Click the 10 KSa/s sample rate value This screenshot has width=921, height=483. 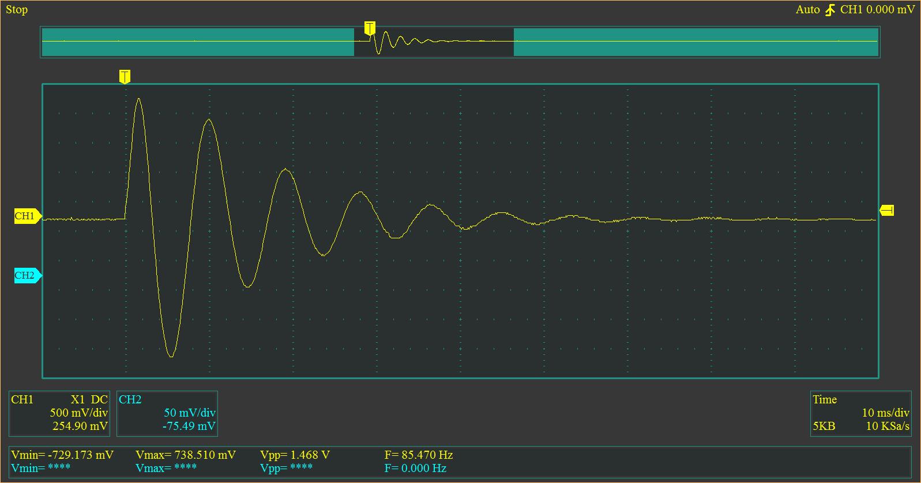(x=888, y=426)
